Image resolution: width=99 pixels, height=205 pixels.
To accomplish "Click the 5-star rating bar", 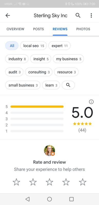I will tap(37, 107).
